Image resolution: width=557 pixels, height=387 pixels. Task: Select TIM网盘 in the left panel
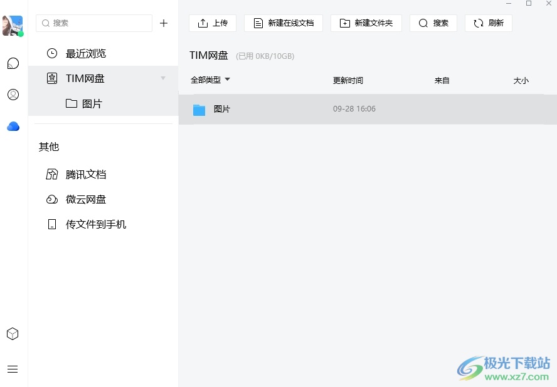pyautogui.click(x=103, y=78)
